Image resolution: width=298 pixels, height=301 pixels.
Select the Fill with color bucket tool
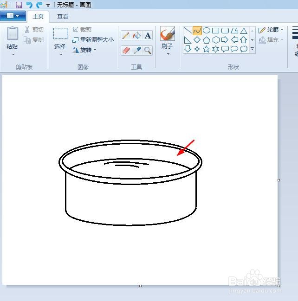pos(137,35)
